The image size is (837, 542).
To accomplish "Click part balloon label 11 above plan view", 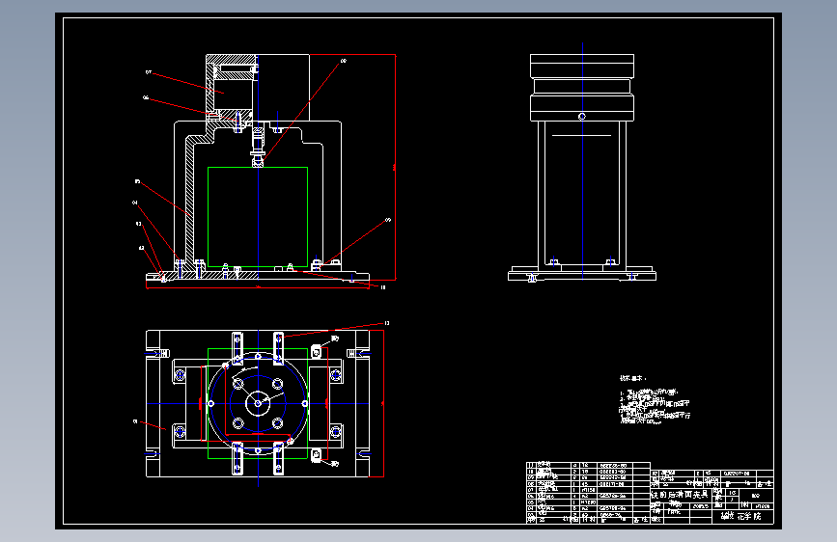I will click(x=387, y=323).
